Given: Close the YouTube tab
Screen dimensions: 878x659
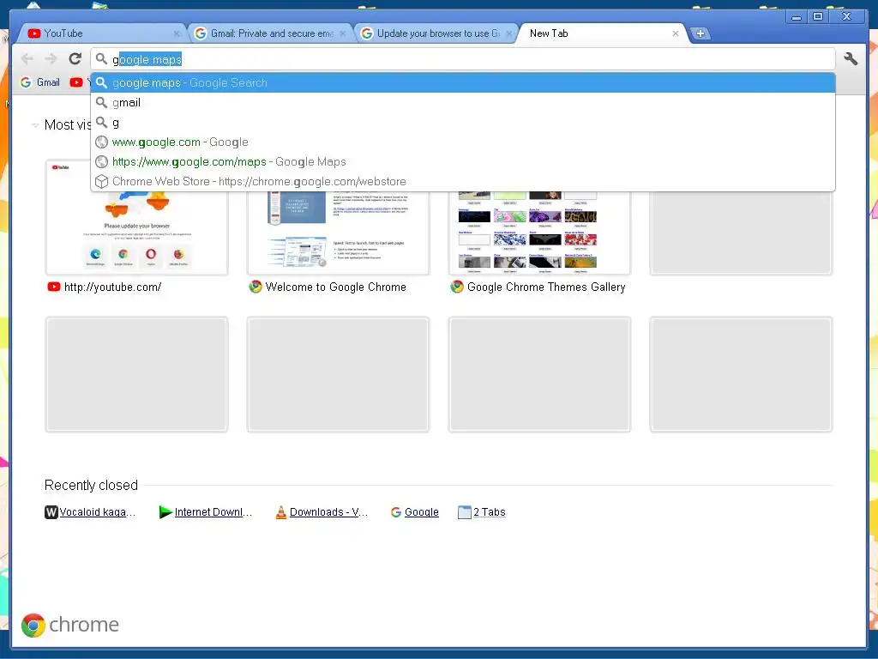Looking at the screenshot, I should [x=177, y=33].
